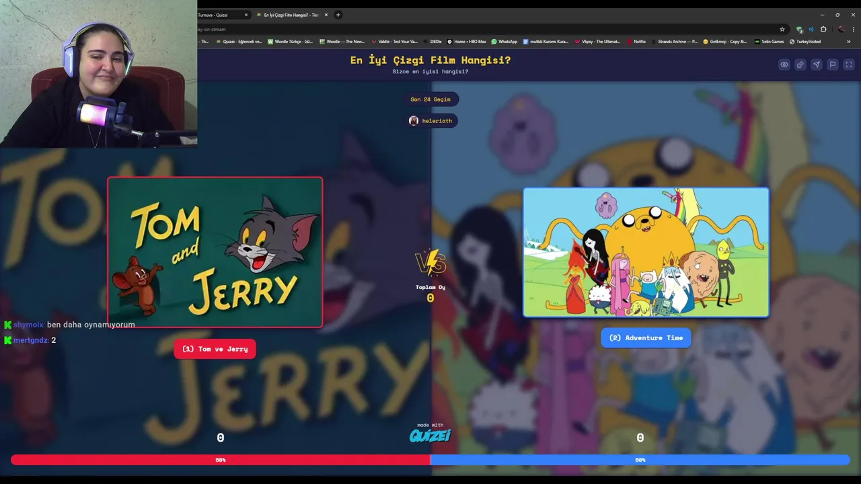
Task: Open Selin Games bookmark
Action: click(769, 42)
